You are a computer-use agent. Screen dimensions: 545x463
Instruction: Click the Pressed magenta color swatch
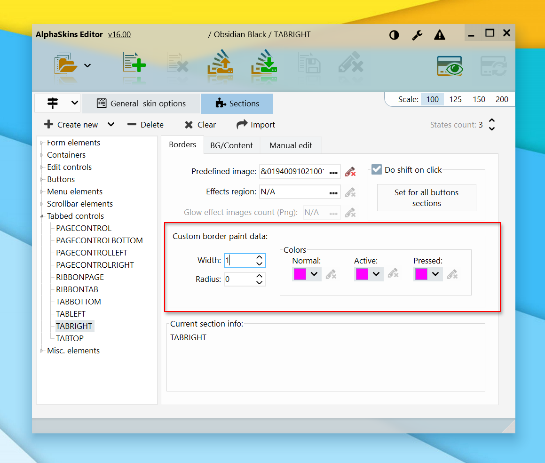421,274
